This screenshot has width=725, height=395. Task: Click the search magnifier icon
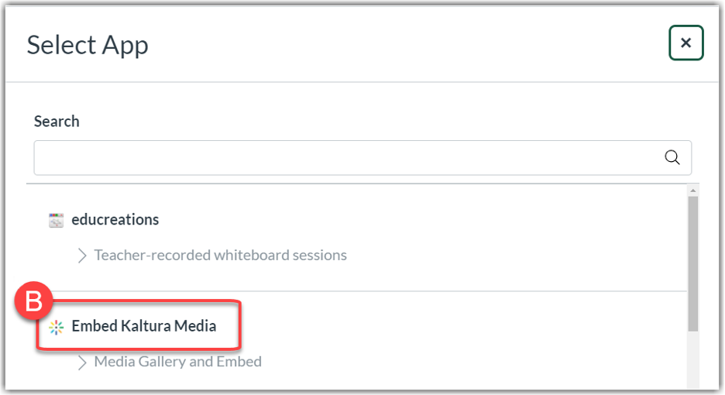click(x=672, y=158)
